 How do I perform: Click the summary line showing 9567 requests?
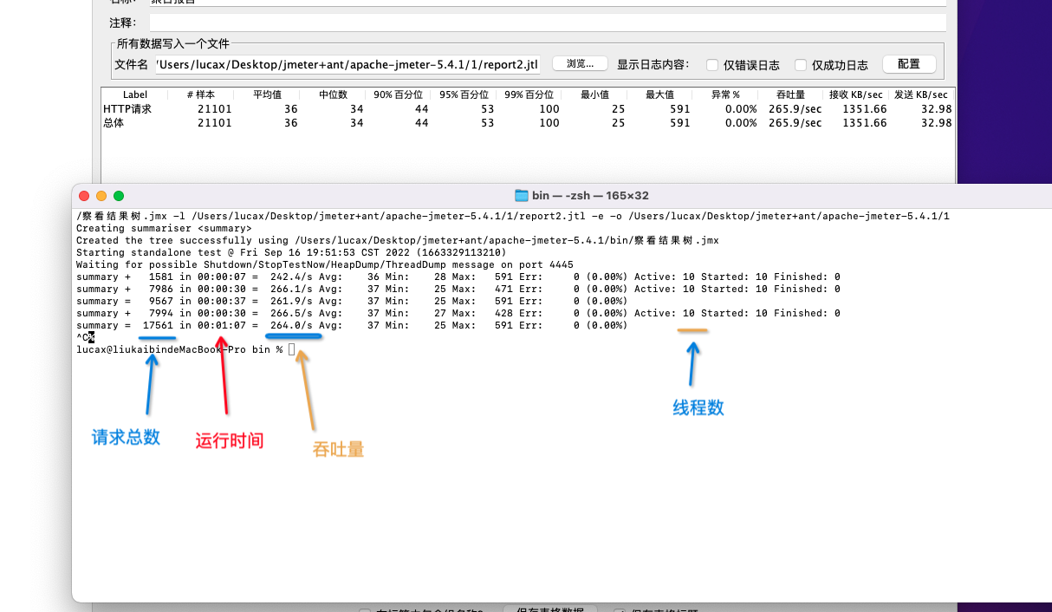tap(352, 301)
